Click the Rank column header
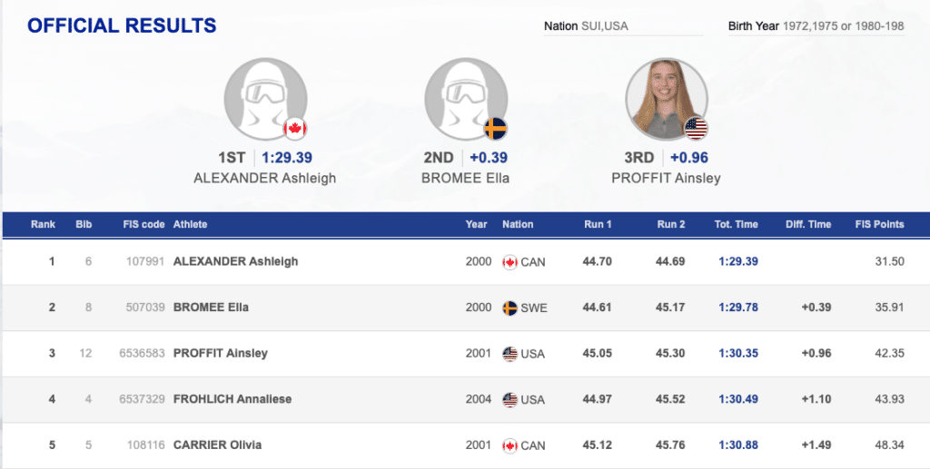The width and height of the screenshot is (930, 469). [x=43, y=224]
